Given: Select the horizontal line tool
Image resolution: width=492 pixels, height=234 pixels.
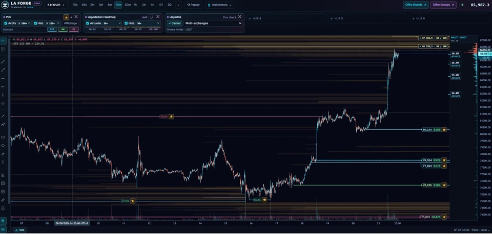Looking at the screenshot, I should [3, 78].
